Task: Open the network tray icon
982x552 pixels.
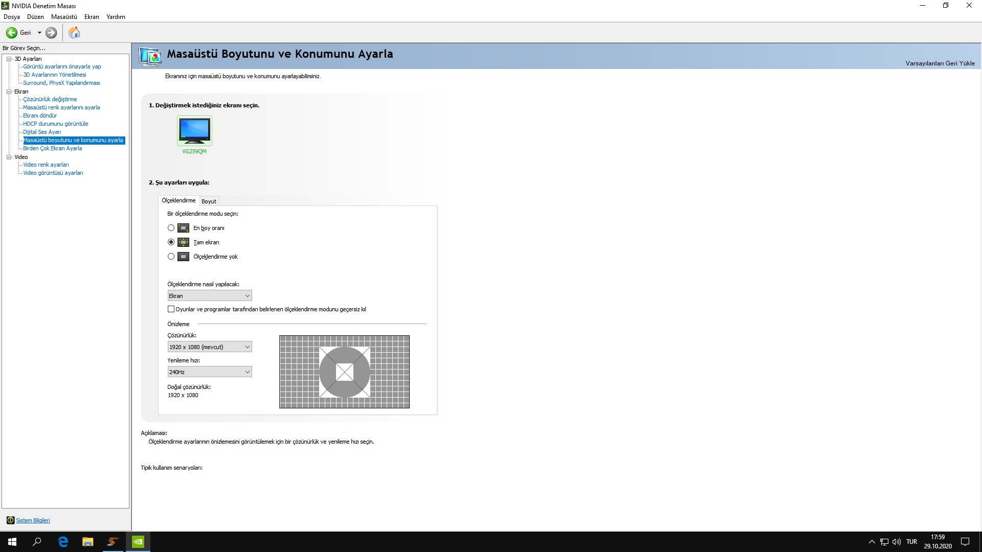Action: pos(884,542)
